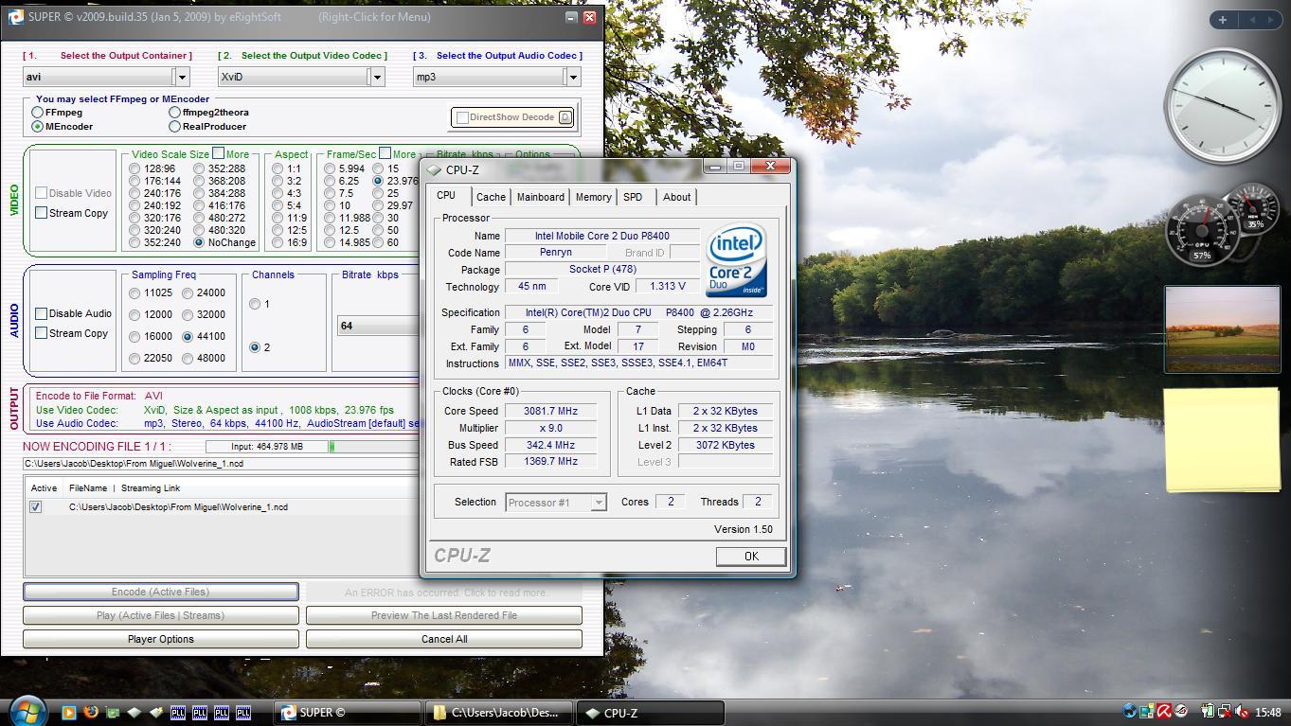The width and height of the screenshot is (1291, 726).
Task: Enable video Stream Copy checkbox
Action: point(41,213)
